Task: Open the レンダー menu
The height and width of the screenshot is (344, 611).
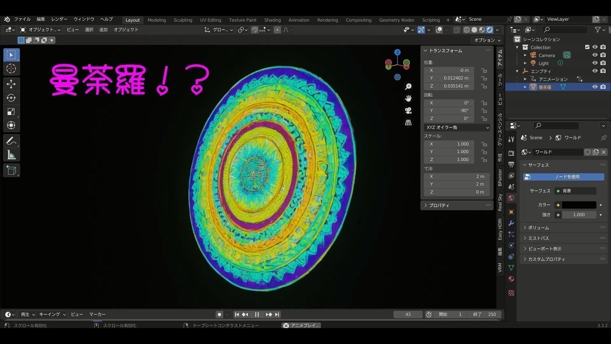Action: point(59,19)
